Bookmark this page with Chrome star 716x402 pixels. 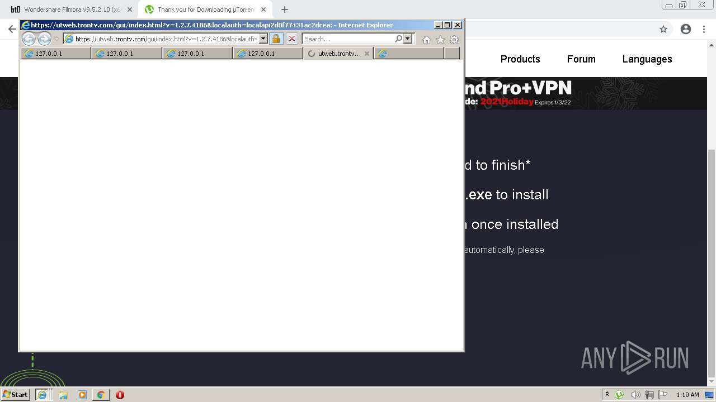pyautogui.click(x=663, y=29)
